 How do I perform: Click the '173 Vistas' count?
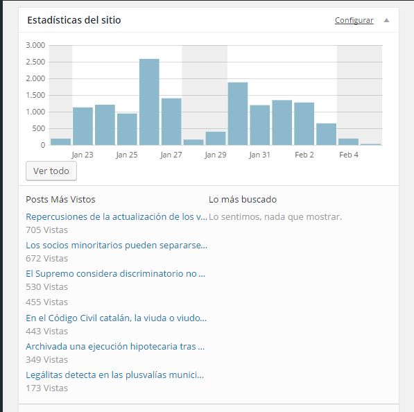point(46,388)
